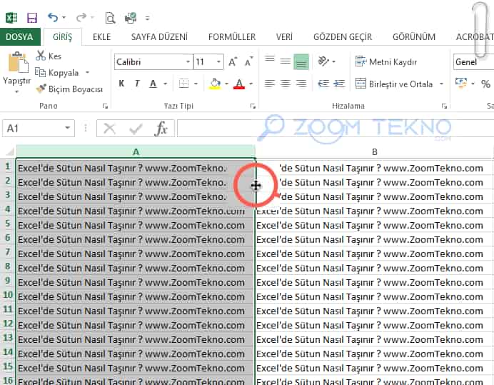Expand the Yapıştır paste options arrow
Image resolution: width=494 pixels, height=385 pixels.
click(x=16, y=91)
